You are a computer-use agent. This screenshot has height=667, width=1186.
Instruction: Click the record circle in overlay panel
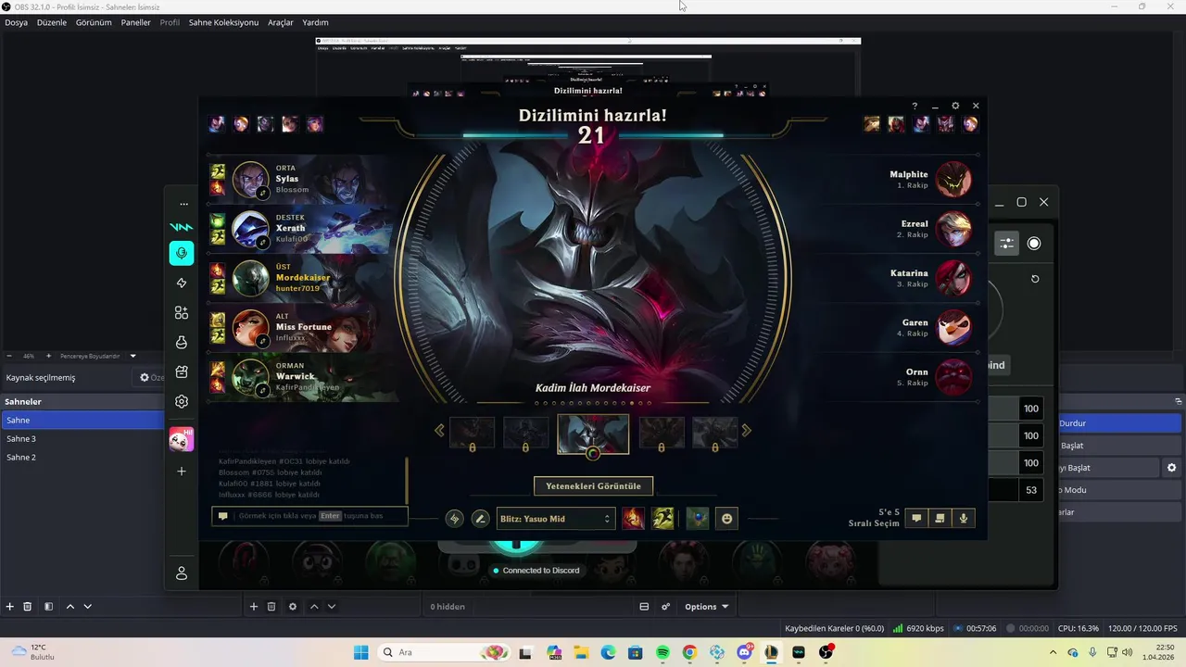[x=1034, y=244]
